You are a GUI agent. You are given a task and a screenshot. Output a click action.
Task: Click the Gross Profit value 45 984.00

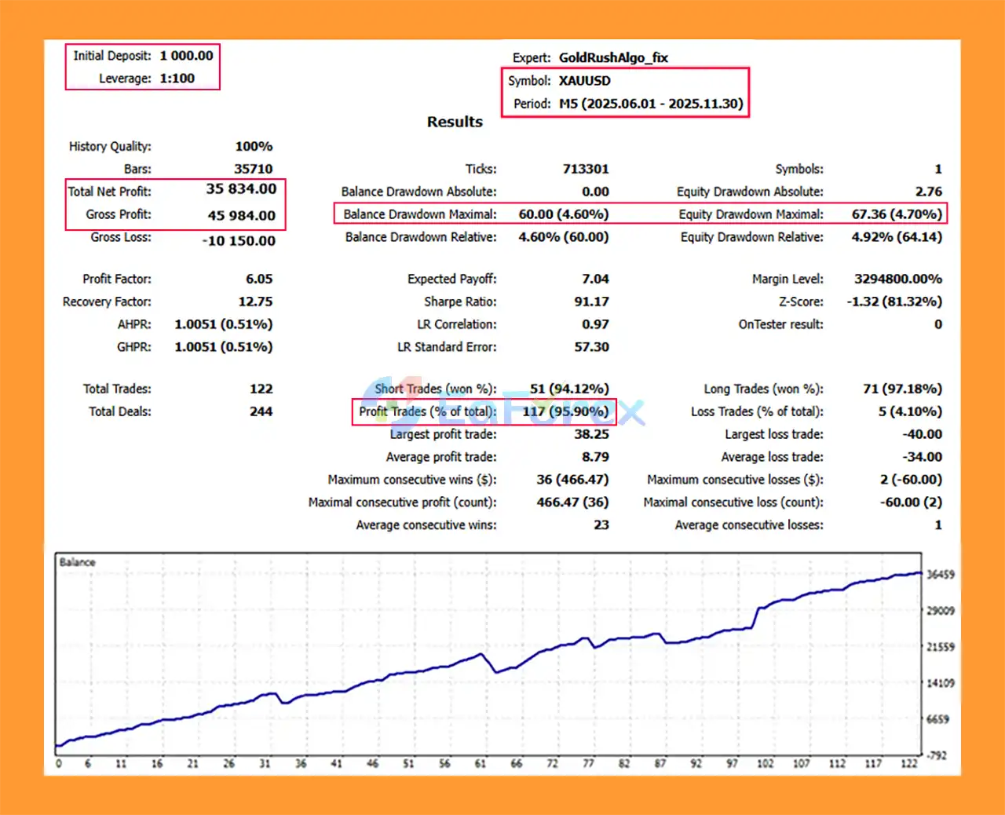(x=241, y=215)
